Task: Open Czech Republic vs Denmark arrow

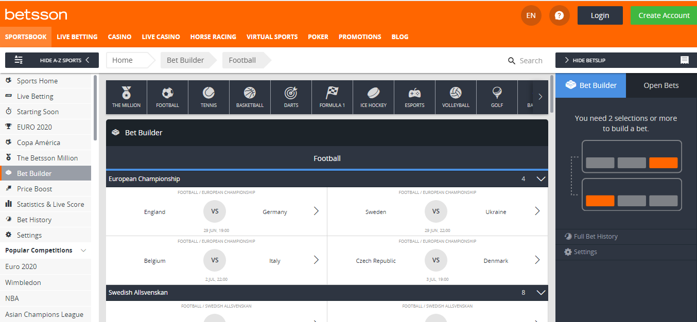Action: (537, 260)
